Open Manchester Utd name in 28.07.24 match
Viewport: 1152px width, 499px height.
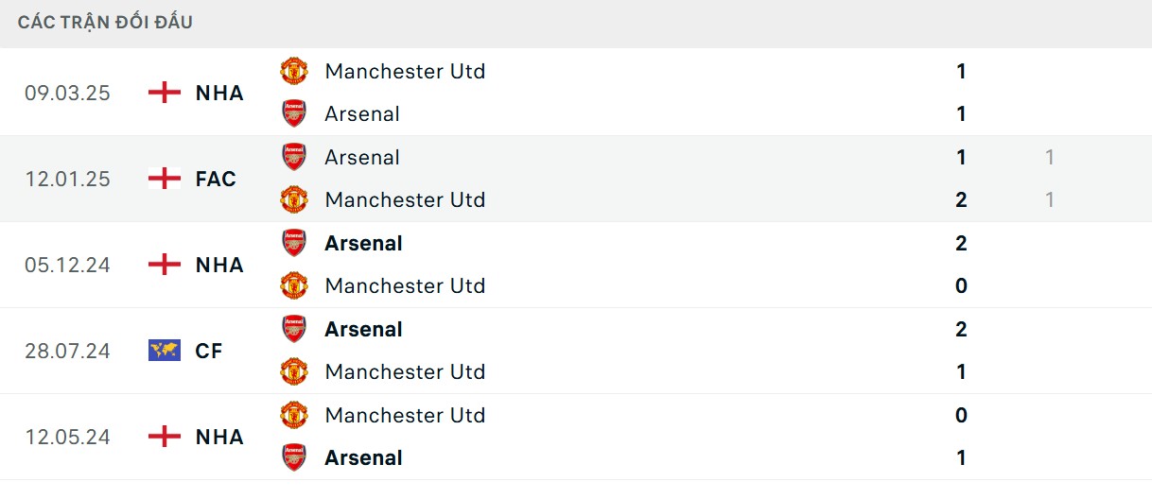[x=405, y=371]
